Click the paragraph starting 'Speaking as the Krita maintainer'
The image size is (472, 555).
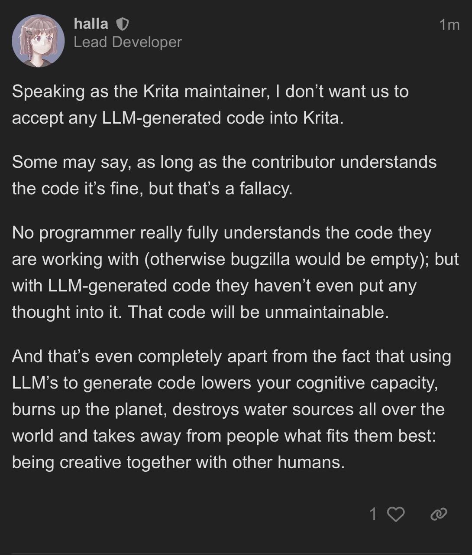pos(210,104)
